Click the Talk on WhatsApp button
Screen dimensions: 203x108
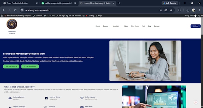coord(30,66)
